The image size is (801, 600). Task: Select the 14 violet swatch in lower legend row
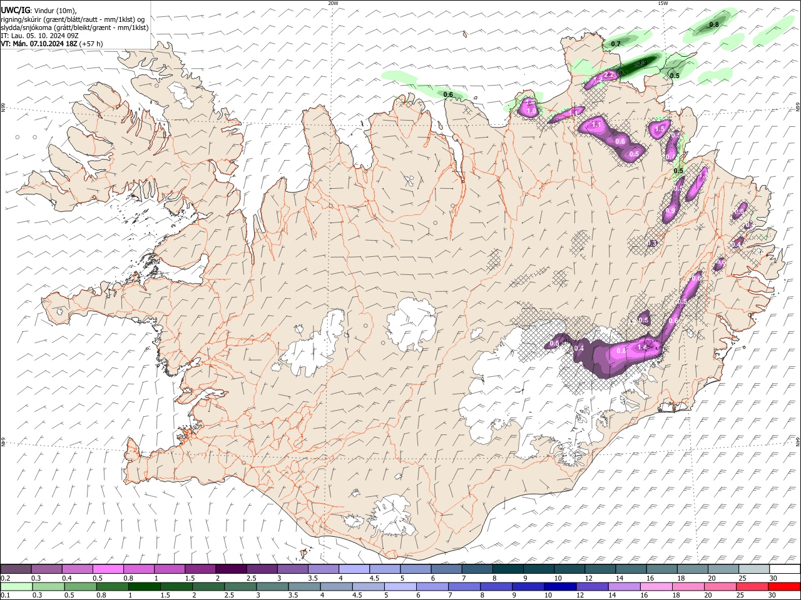point(624,586)
